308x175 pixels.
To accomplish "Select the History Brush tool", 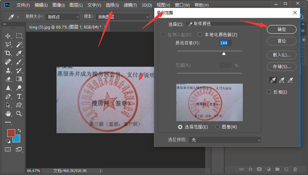I will coord(19,70).
